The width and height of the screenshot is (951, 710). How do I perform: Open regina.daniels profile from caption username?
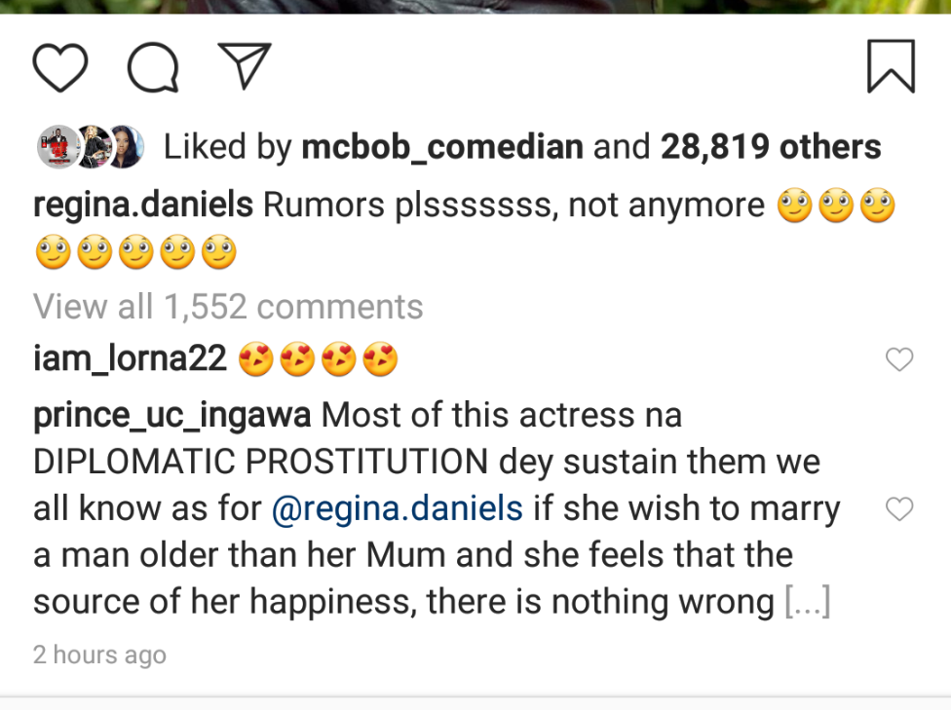(x=143, y=206)
